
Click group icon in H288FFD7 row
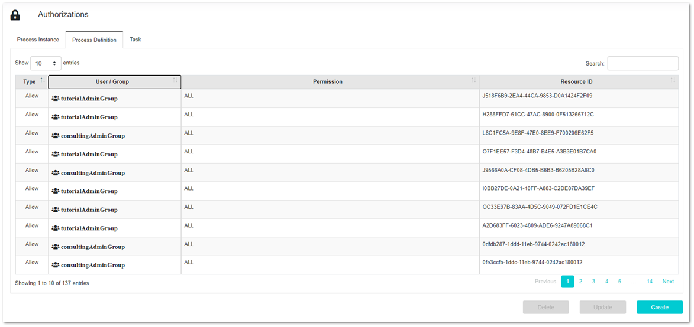pyautogui.click(x=56, y=117)
